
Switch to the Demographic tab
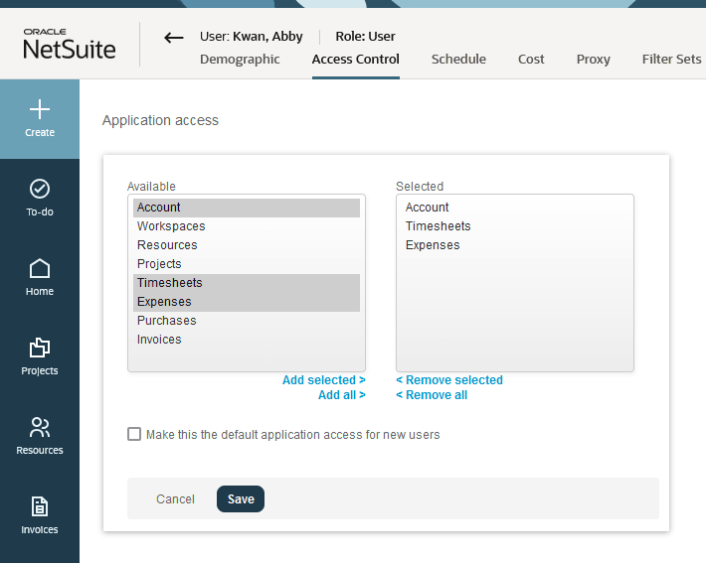click(x=240, y=59)
